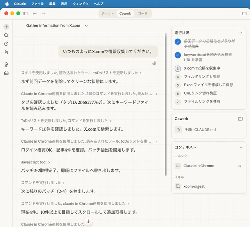Open the scheduled tasks sidebar icon

coord(6,52)
